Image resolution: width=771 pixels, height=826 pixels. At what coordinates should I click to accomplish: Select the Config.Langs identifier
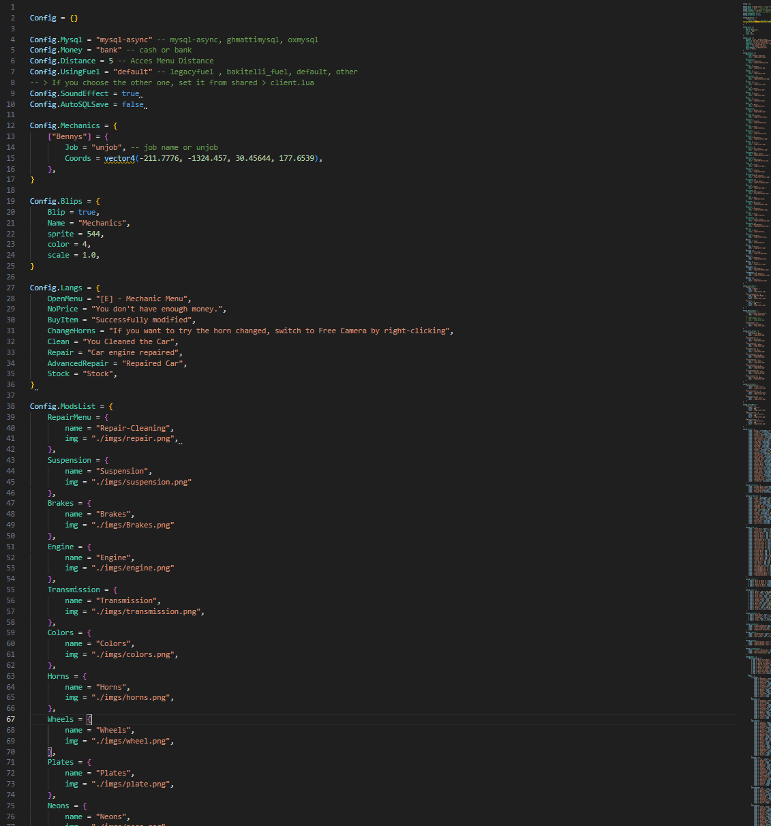pos(57,287)
